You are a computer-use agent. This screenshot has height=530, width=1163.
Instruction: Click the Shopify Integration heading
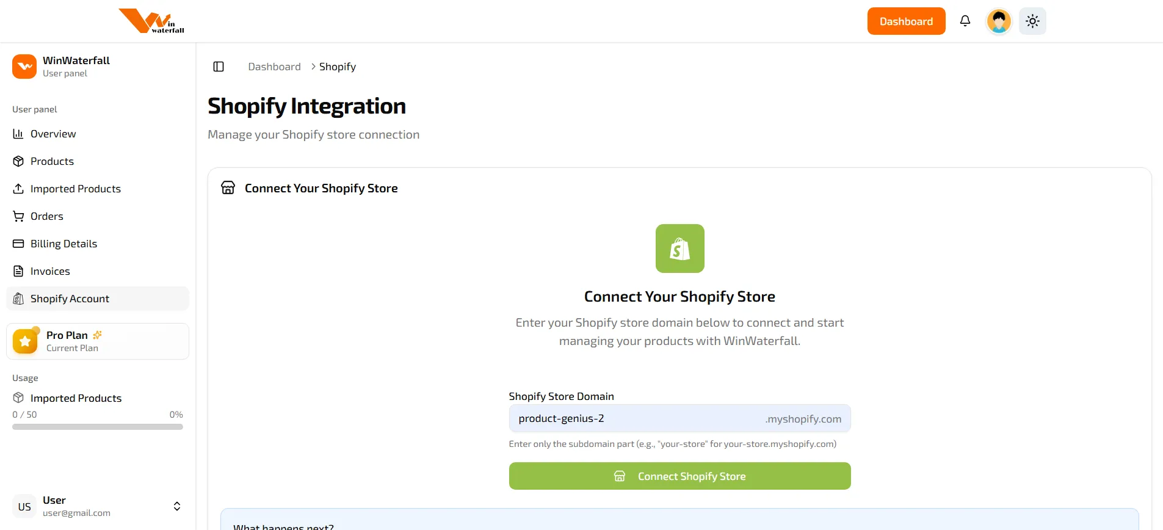pos(306,106)
